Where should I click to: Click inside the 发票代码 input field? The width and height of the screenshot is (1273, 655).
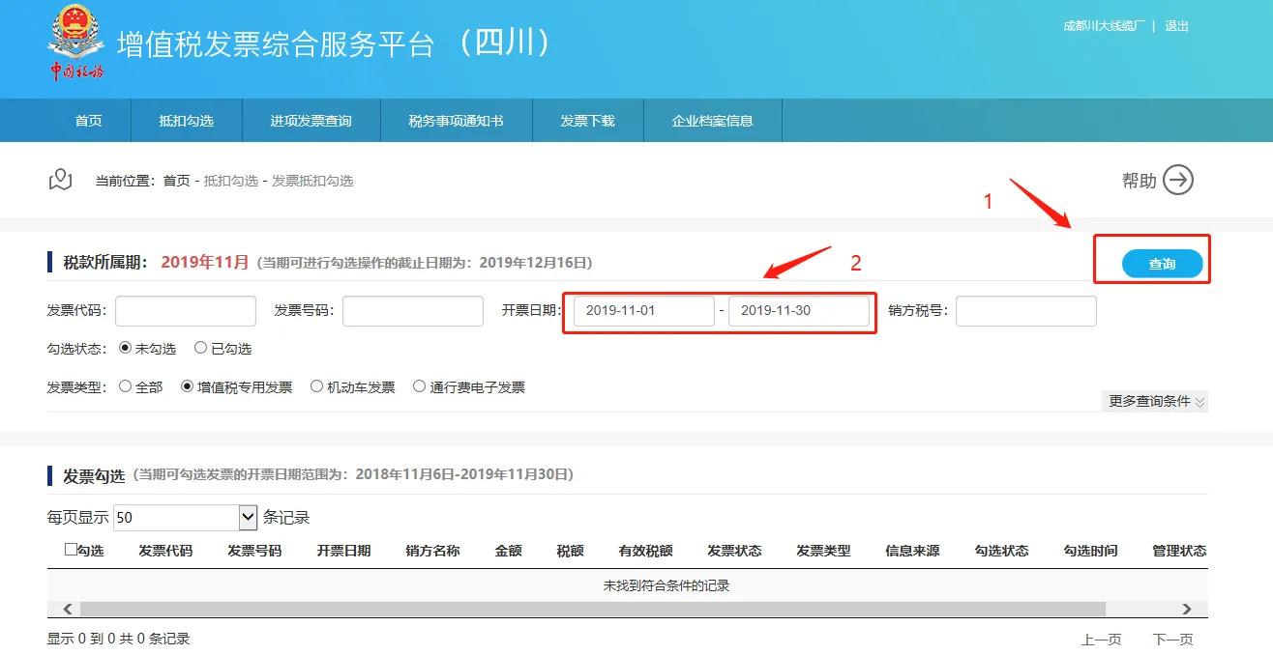(184, 310)
